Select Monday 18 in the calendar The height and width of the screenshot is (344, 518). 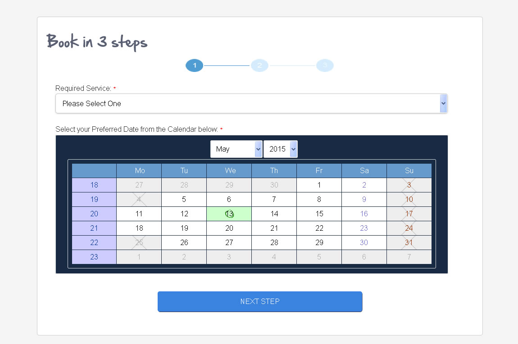click(139, 228)
